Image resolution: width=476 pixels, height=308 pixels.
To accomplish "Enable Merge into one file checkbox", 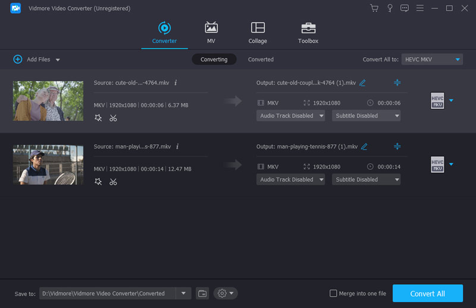I will tap(333, 293).
